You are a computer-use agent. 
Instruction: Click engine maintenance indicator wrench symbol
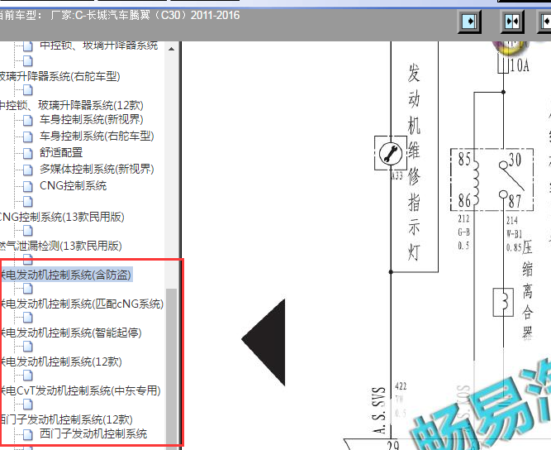click(x=391, y=153)
